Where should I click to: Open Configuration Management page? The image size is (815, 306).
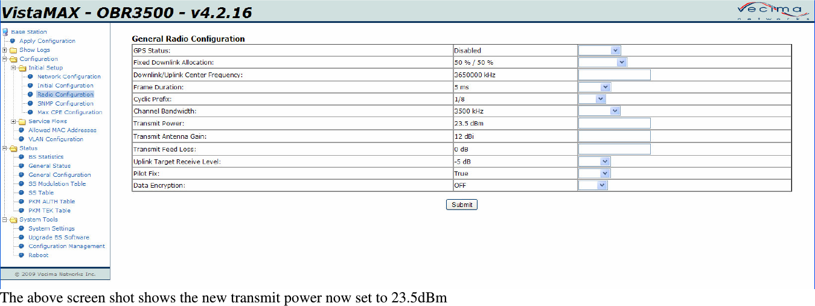(x=66, y=246)
